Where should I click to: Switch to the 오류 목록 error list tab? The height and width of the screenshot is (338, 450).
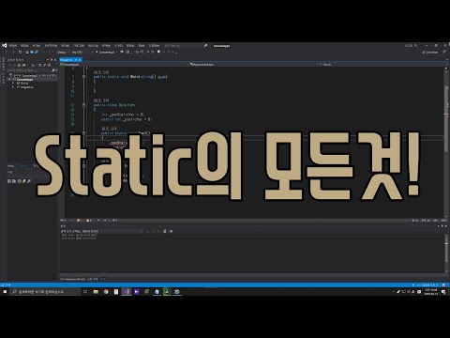[93, 279]
